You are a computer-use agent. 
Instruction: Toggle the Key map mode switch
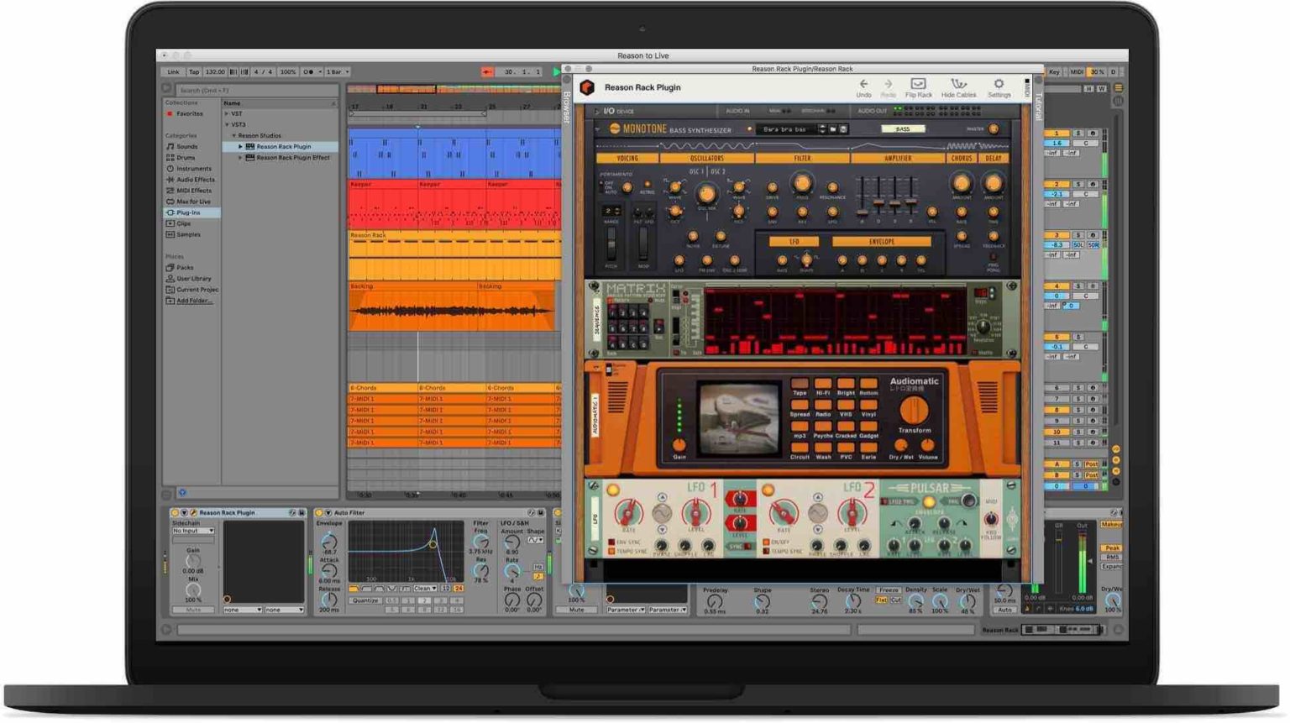[1054, 72]
